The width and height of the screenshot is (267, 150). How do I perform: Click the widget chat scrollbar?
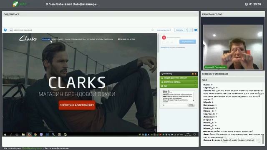coord(194,96)
